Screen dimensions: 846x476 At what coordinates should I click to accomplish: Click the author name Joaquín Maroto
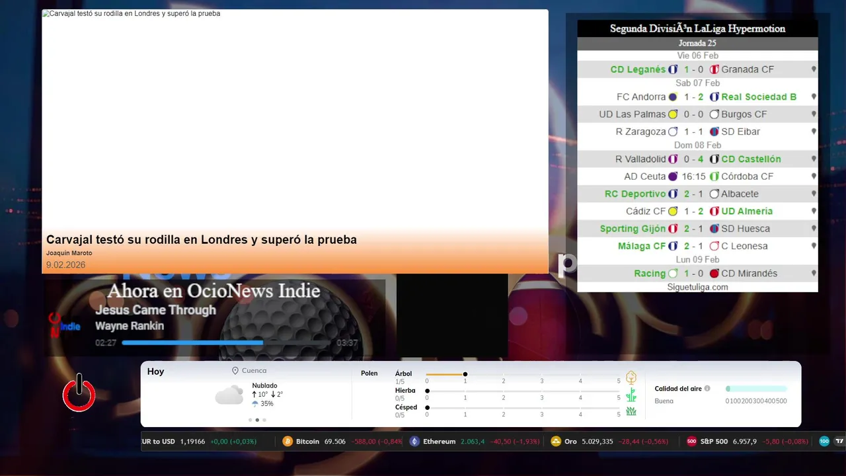click(x=69, y=253)
